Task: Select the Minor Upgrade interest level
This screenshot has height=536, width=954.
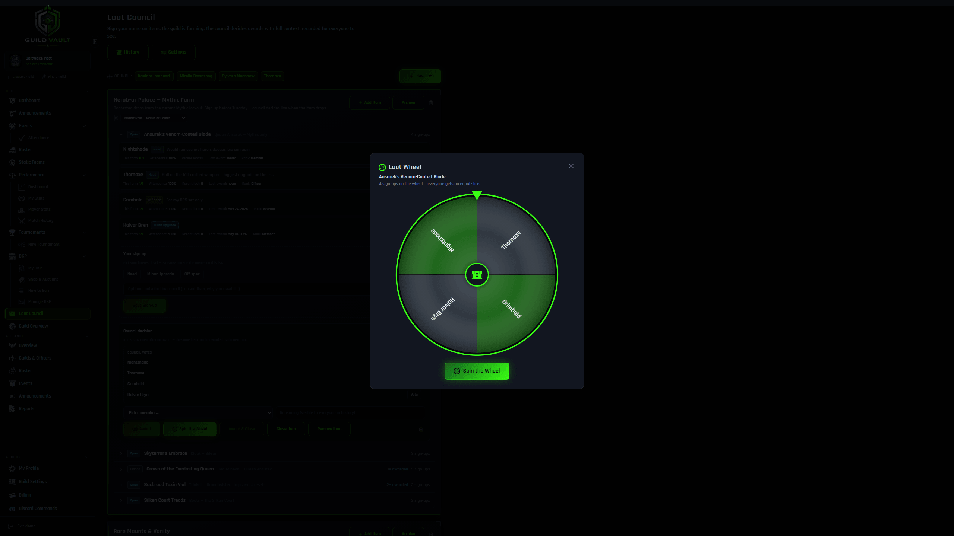Action: [x=160, y=274]
